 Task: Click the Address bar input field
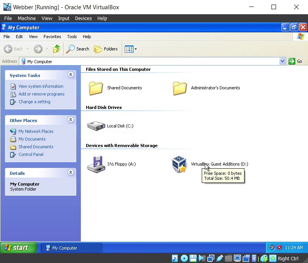[x=150, y=61]
